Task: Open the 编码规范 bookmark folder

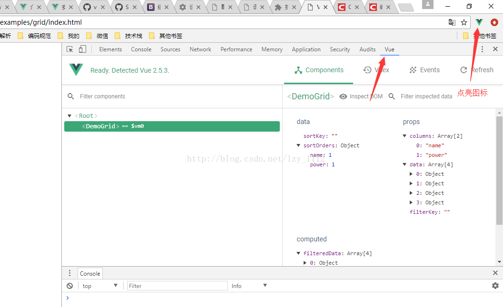Action: (x=34, y=36)
